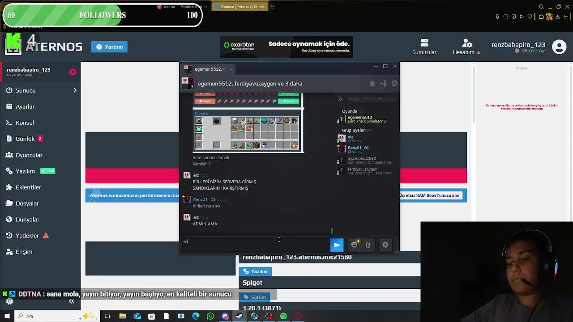The width and height of the screenshot is (573, 322).
Task: Open Sunucular servers list in header
Action: pyautogui.click(x=424, y=47)
